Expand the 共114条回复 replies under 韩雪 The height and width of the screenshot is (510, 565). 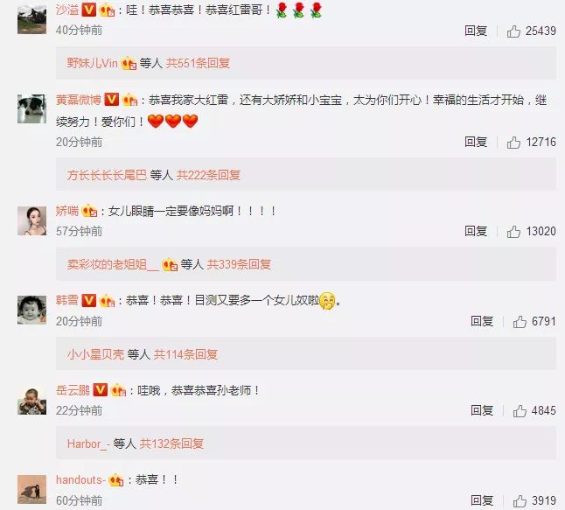pyautogui.click(x=185, y=354)
